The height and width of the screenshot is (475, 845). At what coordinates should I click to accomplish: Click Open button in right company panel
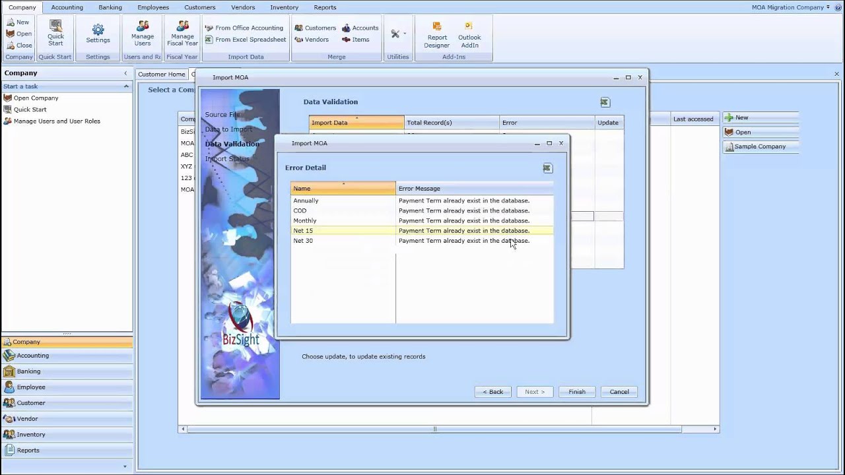pos(760,132)
